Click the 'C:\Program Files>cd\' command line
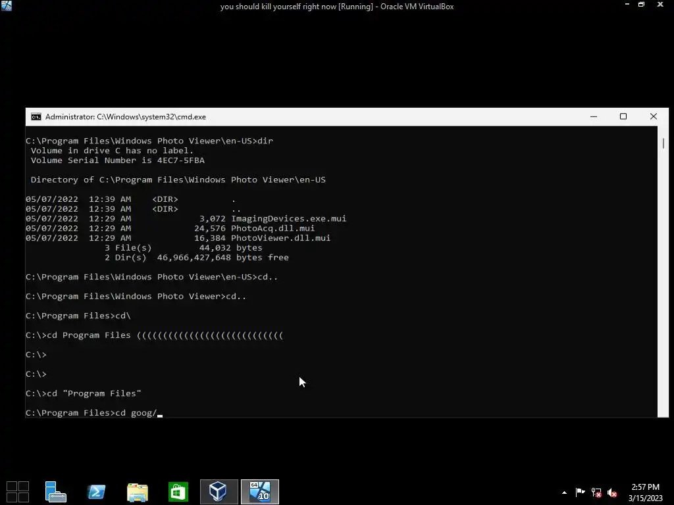Screen dimensions: 674x505 (78, 316)
